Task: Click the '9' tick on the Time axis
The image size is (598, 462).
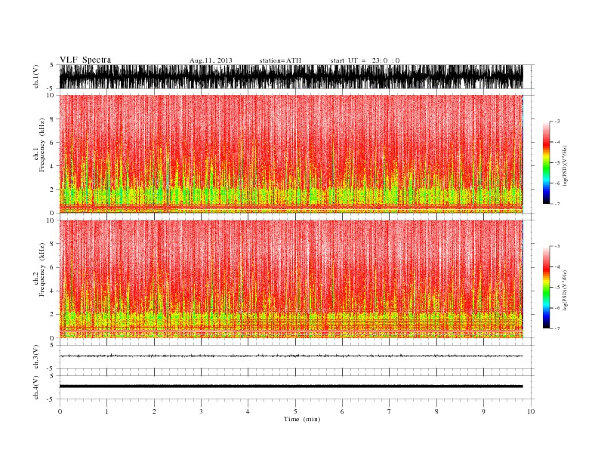Action: tap(483, 411)
